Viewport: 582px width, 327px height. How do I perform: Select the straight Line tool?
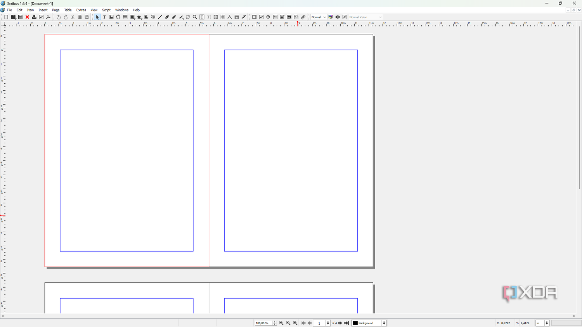(x=160, y=17)
